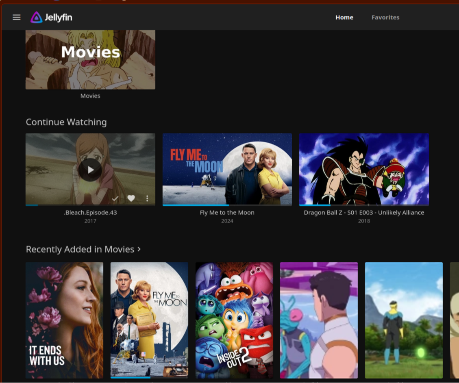Click the progress bar under Dragon Ball Z thumbnail
Screen dimensions: 459x383
click(x=364, y=205)
